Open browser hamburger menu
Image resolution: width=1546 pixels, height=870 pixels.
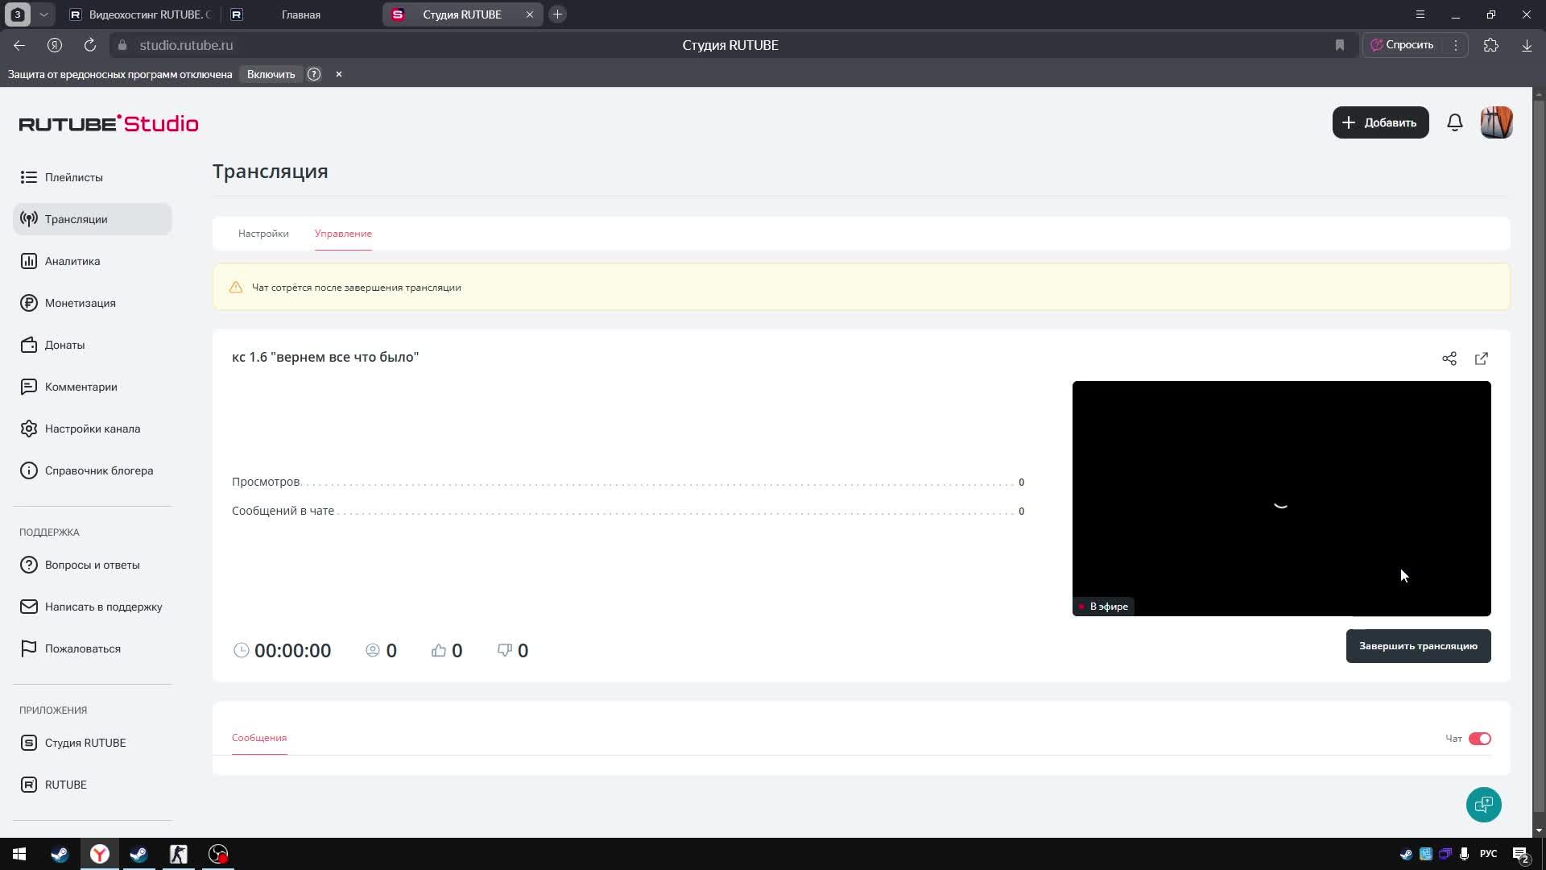click(1420, 14)
